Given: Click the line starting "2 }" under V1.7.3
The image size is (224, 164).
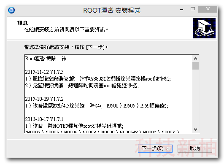Looking at the screenshot, I should [x=82, y=86].
